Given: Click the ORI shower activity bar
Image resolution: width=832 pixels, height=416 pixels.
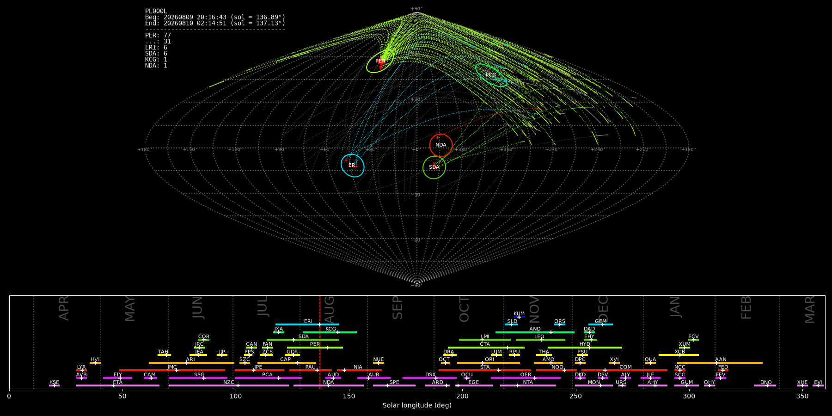Looking at the screenshot, I should click(x=489, y=363).
